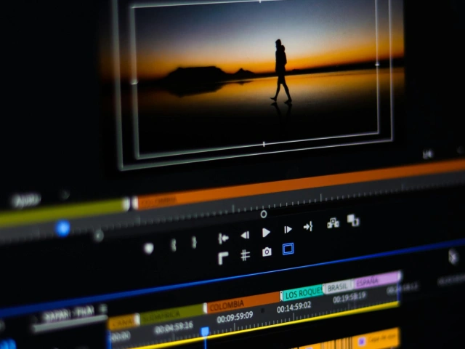Click the Go to Out point icon
The width and height of the screenshot is (465, 349).
(308, 226)
